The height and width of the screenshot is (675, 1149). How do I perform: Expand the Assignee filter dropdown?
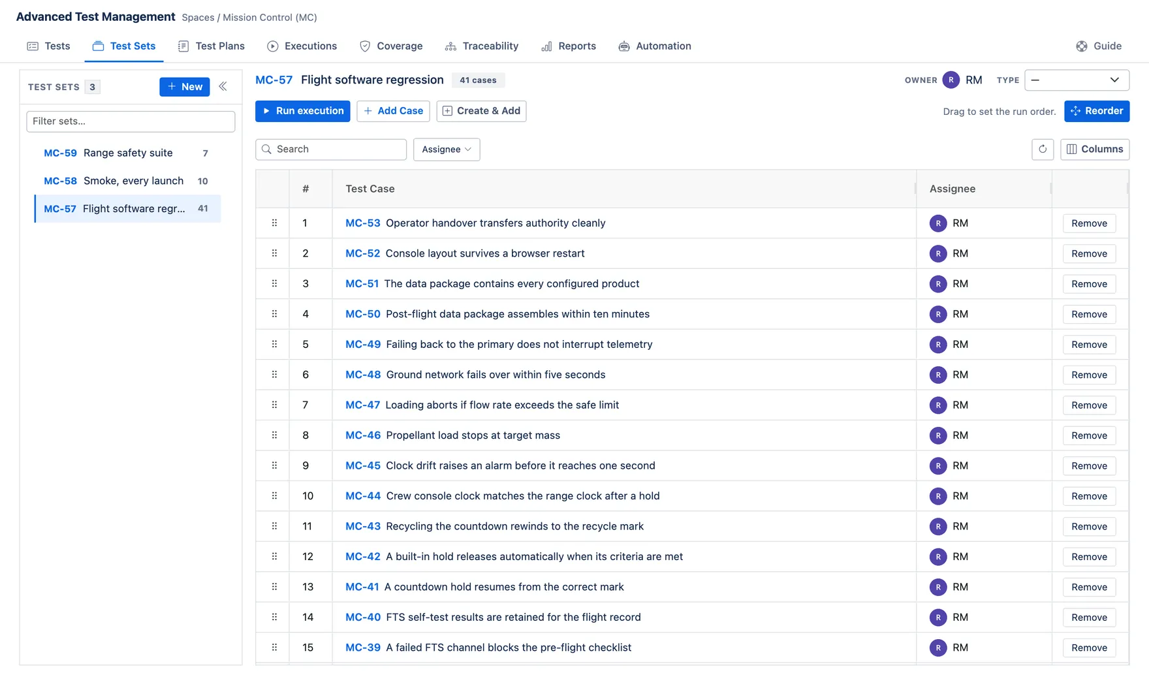click(447, 149)
